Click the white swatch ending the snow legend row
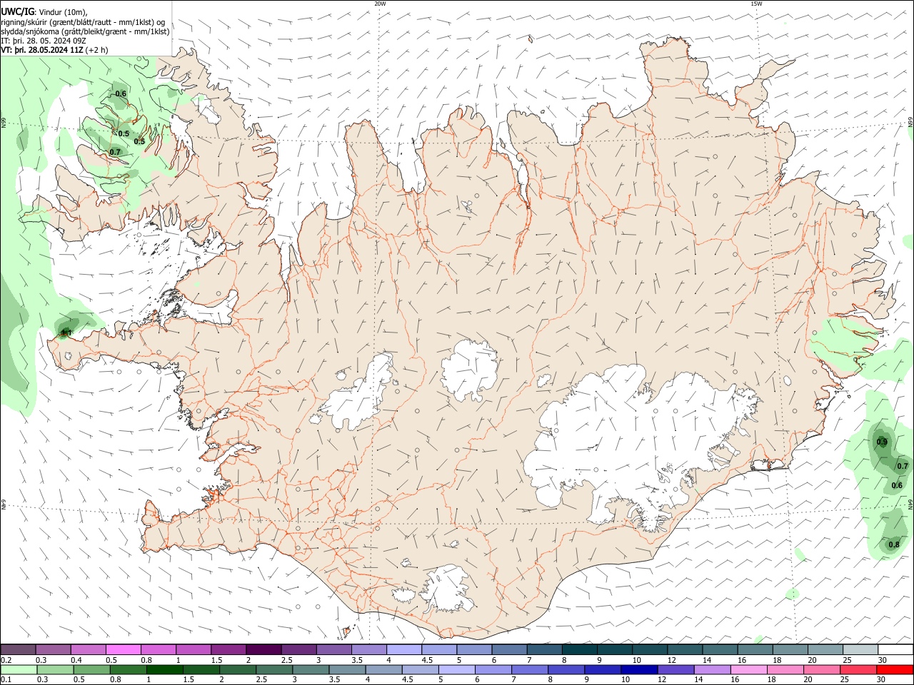This screenshot has height=685, width=914. coord(895,650)
